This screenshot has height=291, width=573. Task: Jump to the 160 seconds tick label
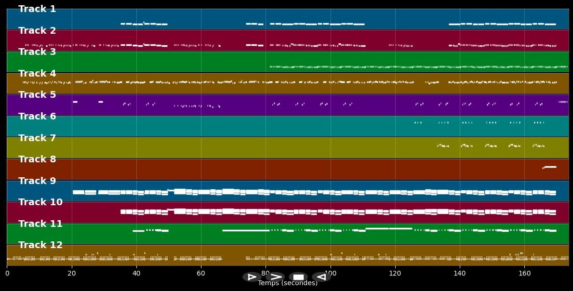point(524,274)
